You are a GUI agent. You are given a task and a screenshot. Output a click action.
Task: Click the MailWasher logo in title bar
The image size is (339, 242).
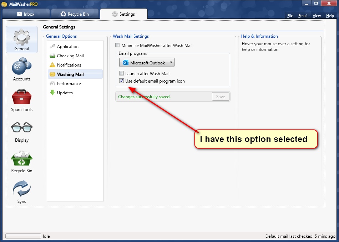click(x=4, y=4)
